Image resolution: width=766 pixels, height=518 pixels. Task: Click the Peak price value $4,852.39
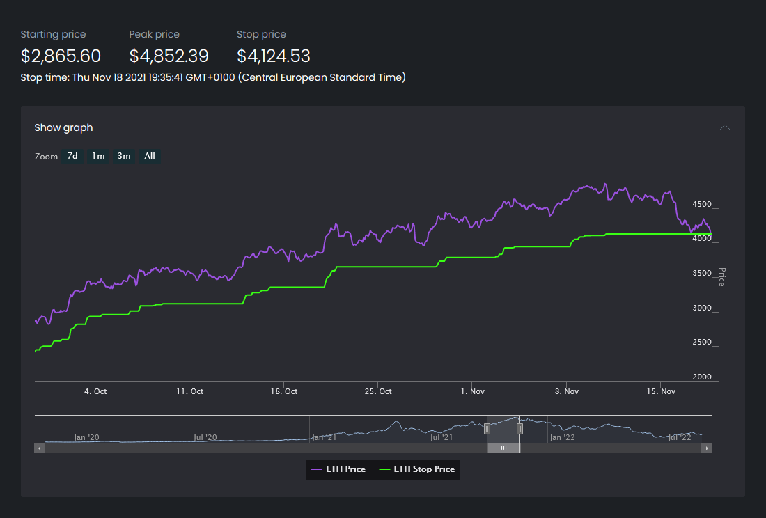click(169, 56)
